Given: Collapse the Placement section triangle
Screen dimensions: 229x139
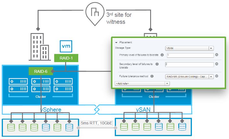Looking at the screenshot, I should pos(117,43).
